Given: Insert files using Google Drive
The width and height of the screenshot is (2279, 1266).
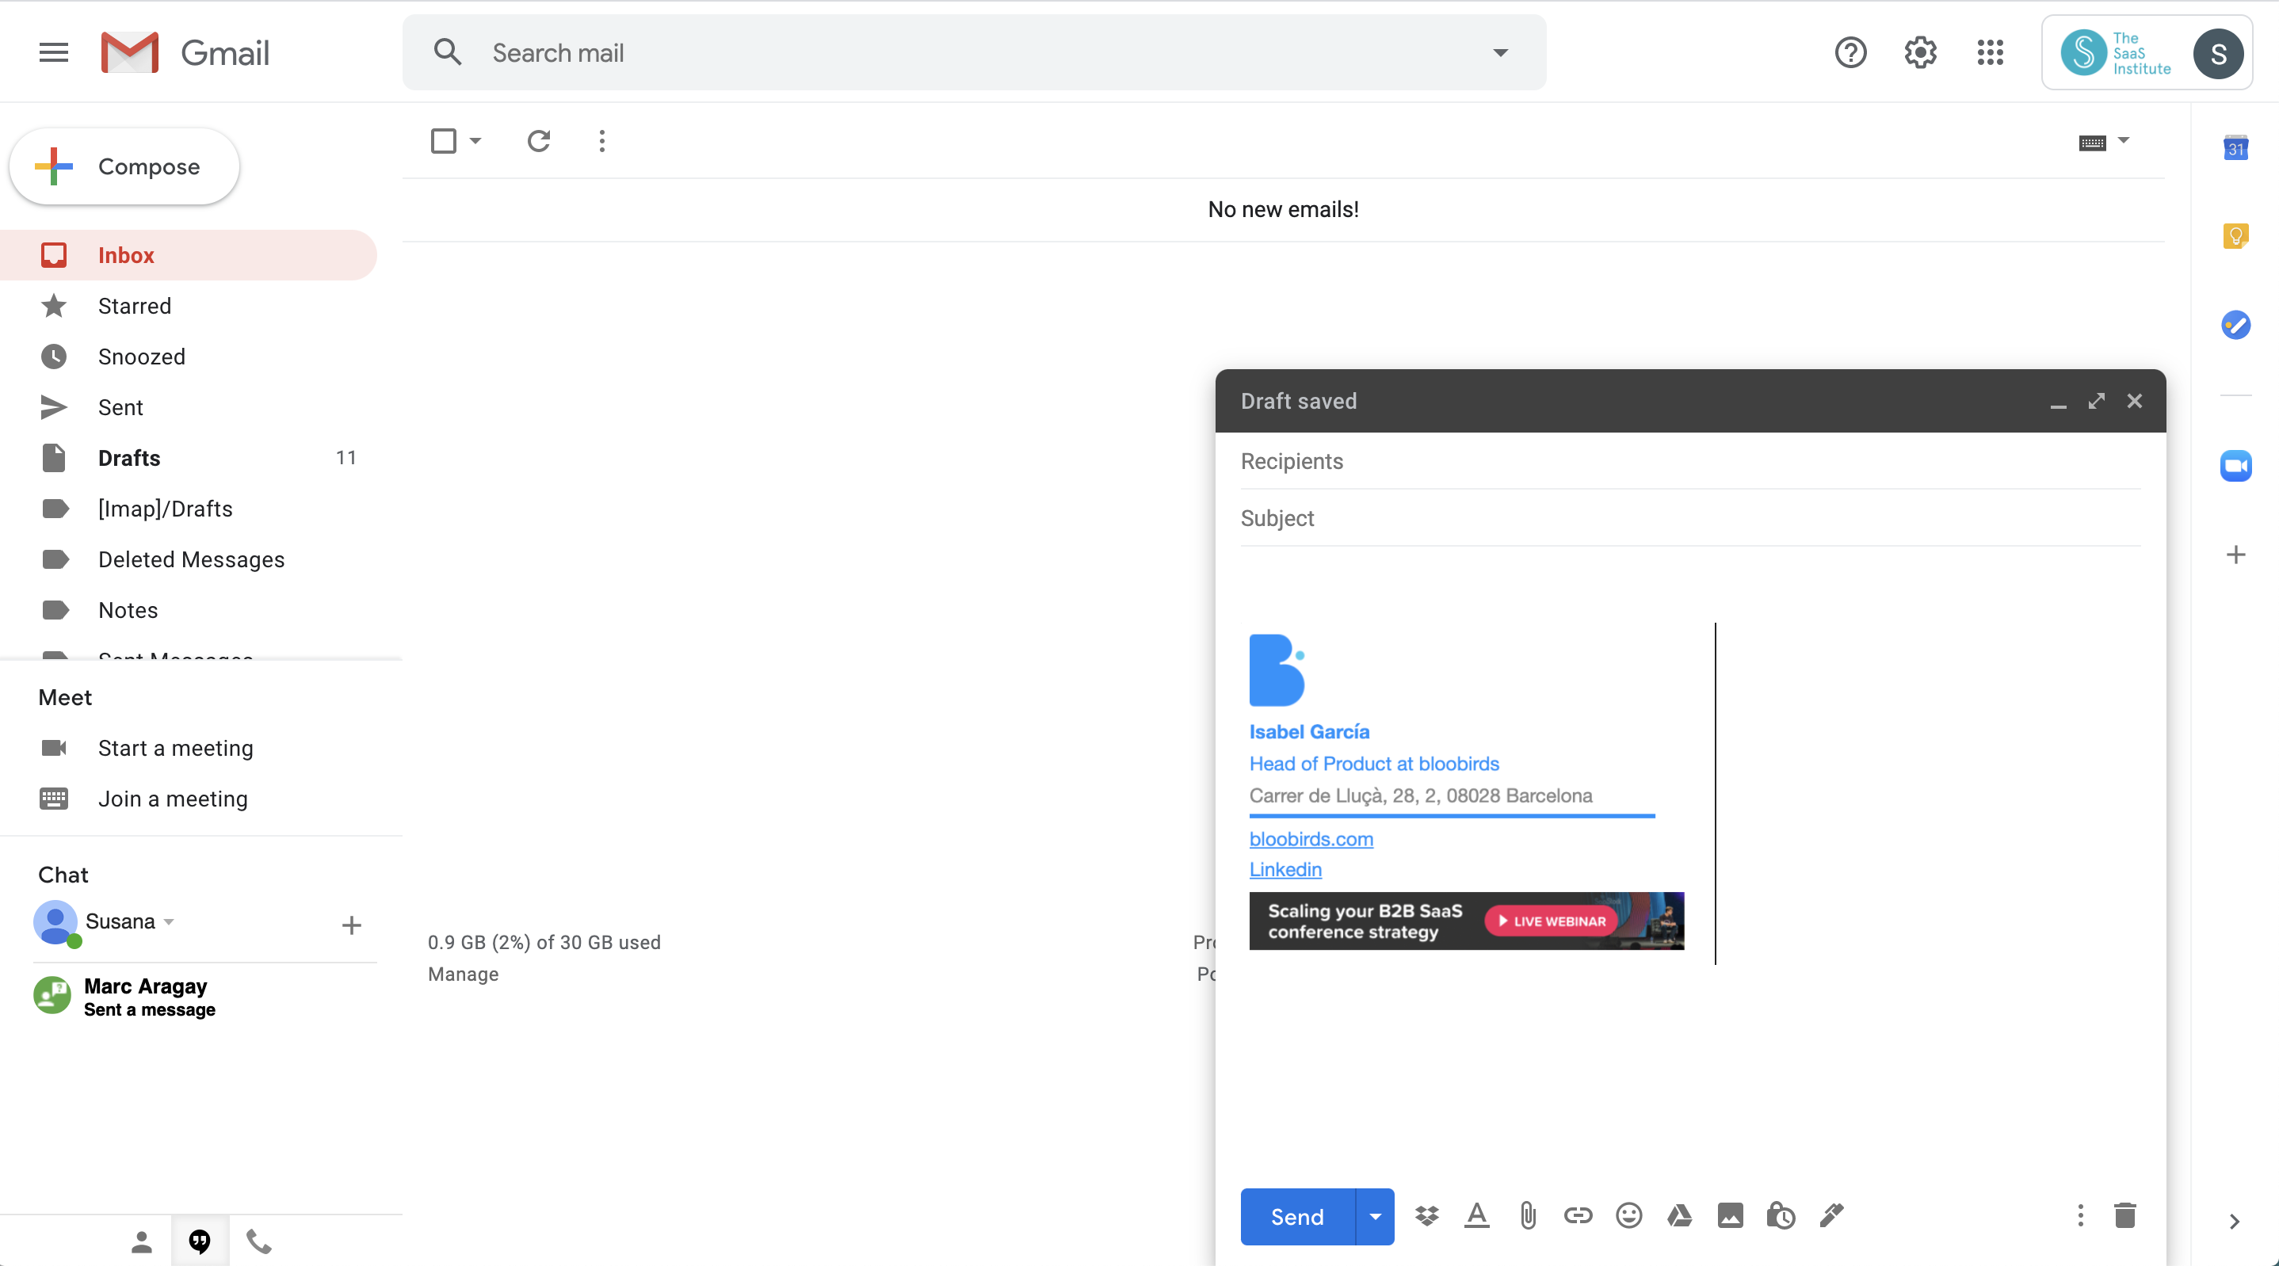Looking at the screenshot, I should click(x=1679, y=1215).
